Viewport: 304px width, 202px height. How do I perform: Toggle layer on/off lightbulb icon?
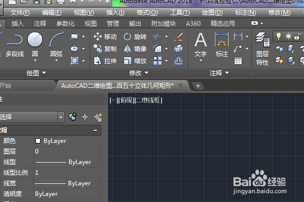pos(279,36)
